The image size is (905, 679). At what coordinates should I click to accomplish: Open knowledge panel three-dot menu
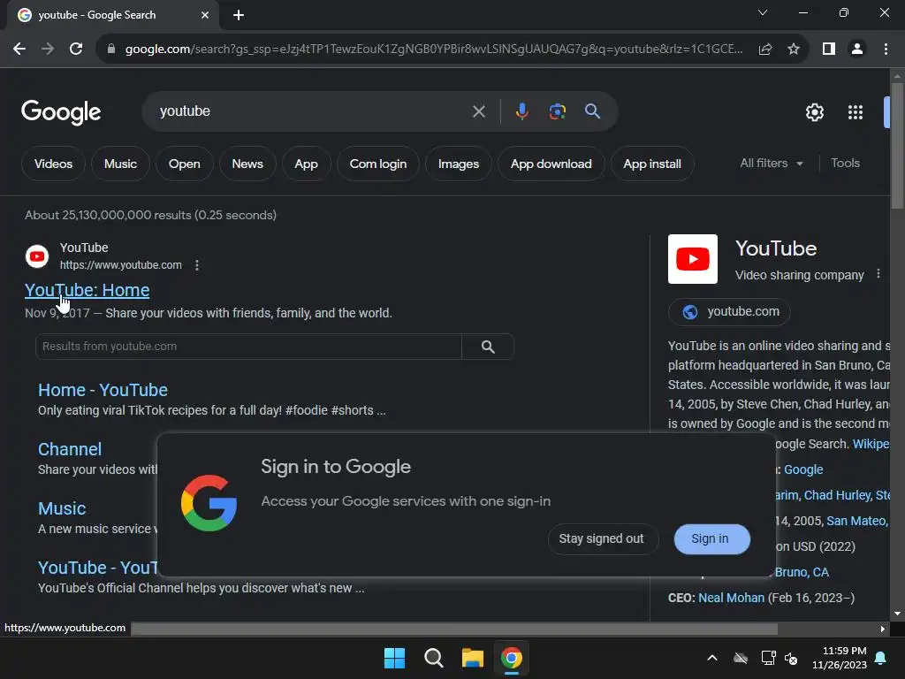878,274
